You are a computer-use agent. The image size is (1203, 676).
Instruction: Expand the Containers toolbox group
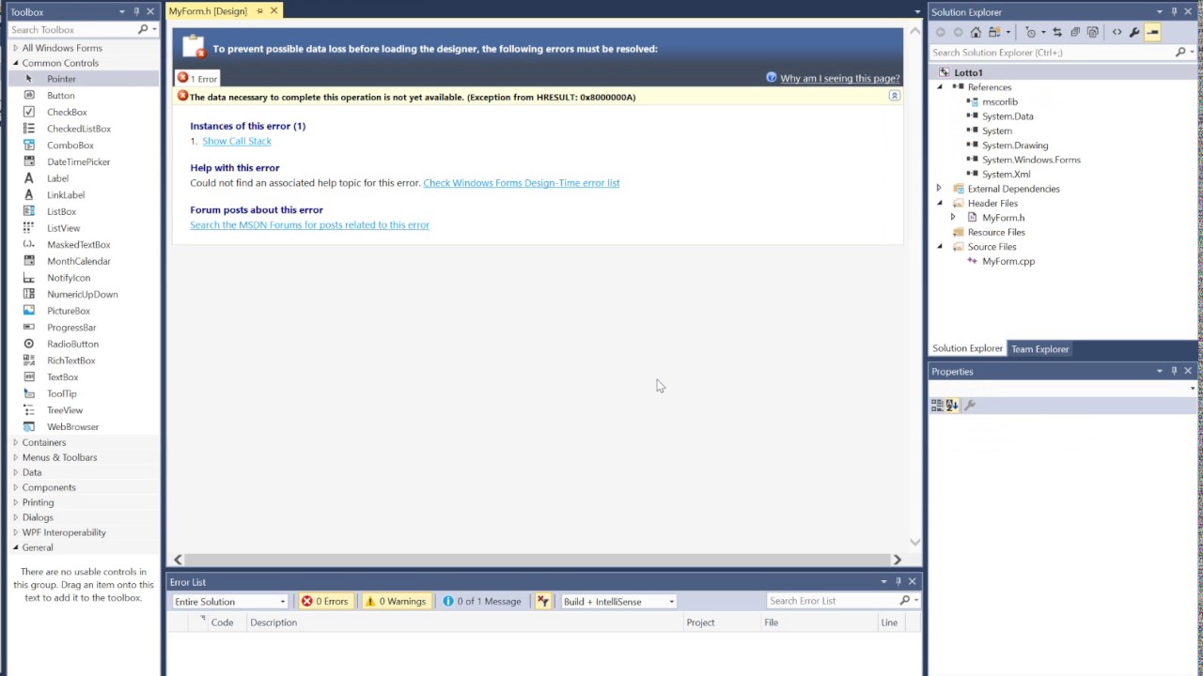15,442
